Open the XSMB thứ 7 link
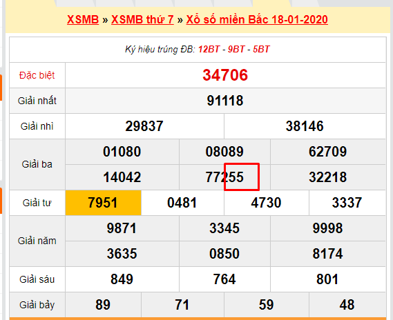 (x=142, y=19)
